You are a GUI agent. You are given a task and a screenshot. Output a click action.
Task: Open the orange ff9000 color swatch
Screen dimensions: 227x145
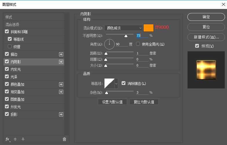pos(149,28)
